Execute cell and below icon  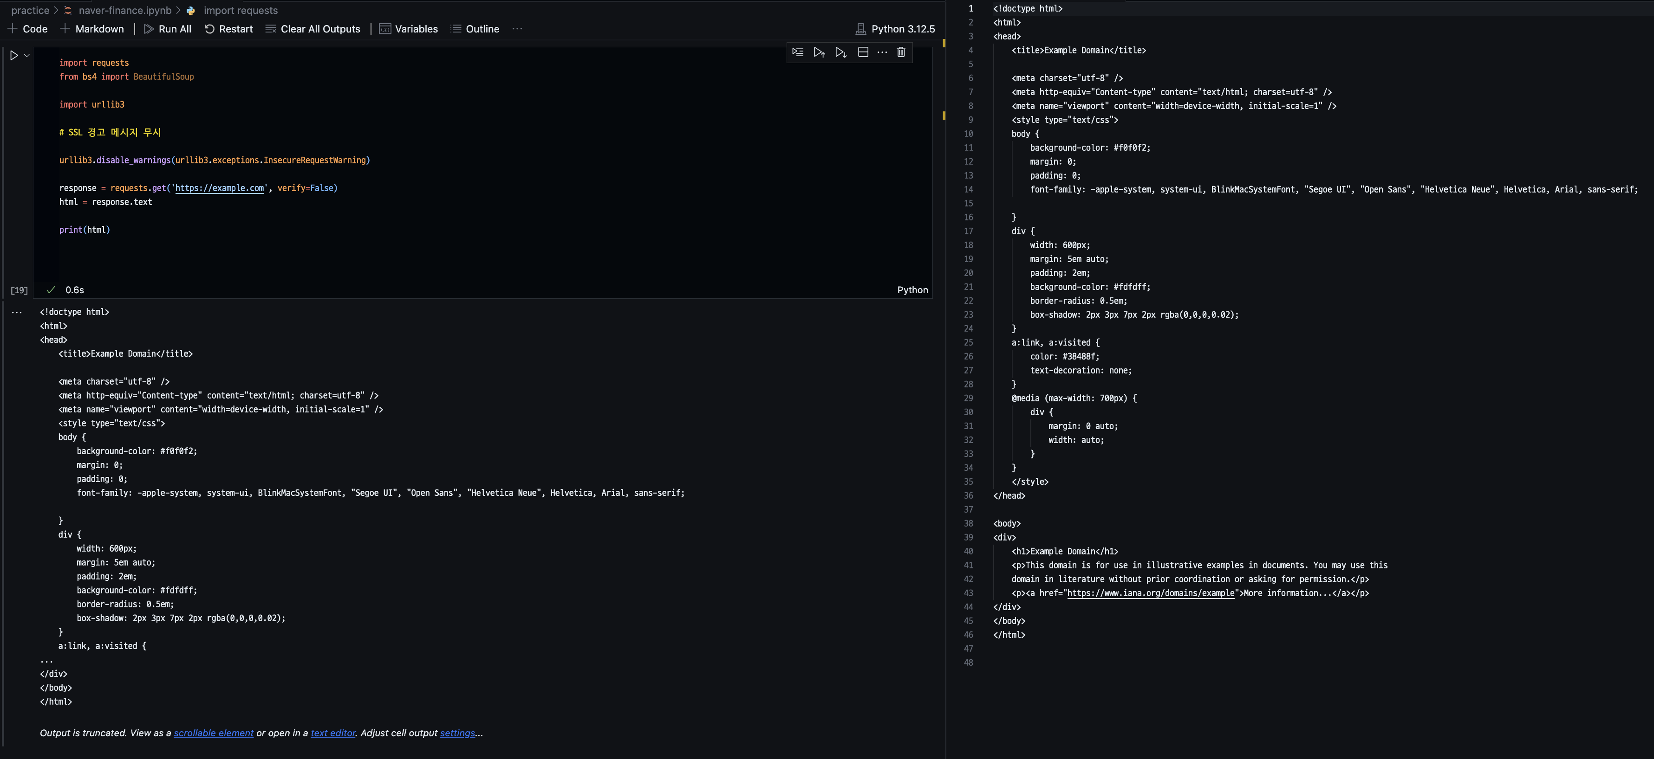coord(841,52)
